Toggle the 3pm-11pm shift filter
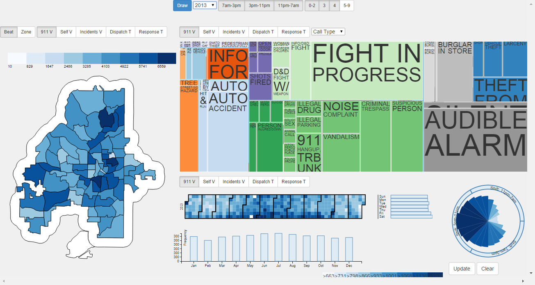The width and height of the screenshot is (535, 285). point(259,6)
